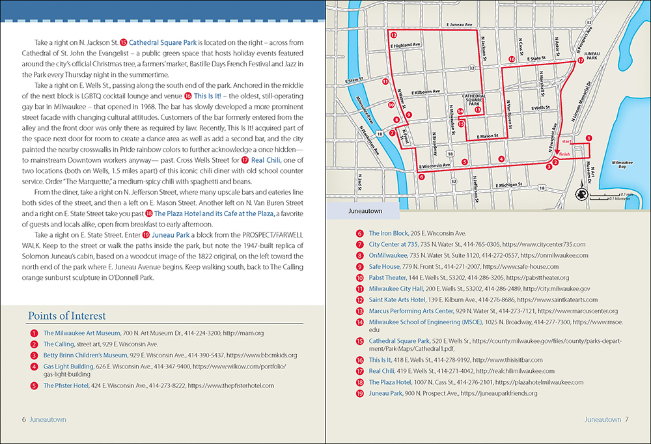Click the red 18 marker in the walk paragraph
This screenshot has width=651, height=444.
click(148, 214)
